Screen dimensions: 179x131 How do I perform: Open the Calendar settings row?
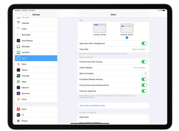pos(36,23)
